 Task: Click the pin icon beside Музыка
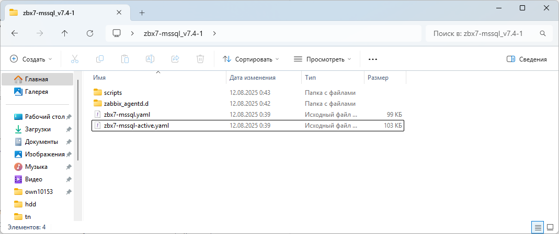click(69, 167)
